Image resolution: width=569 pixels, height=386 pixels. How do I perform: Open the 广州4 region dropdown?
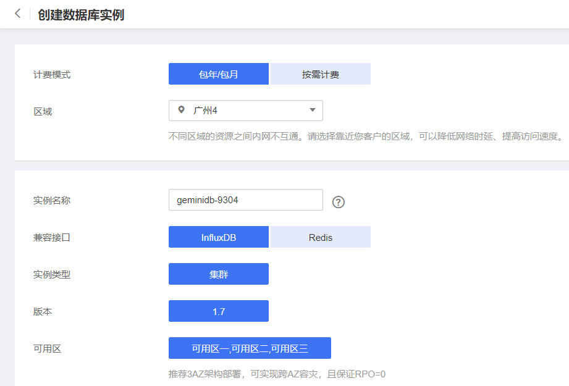tap(246, 111)
